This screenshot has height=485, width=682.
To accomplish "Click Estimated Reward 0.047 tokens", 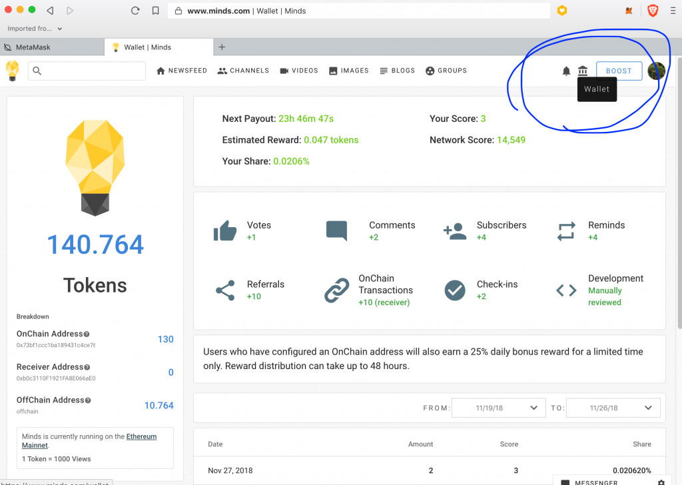I will (331, 140).
